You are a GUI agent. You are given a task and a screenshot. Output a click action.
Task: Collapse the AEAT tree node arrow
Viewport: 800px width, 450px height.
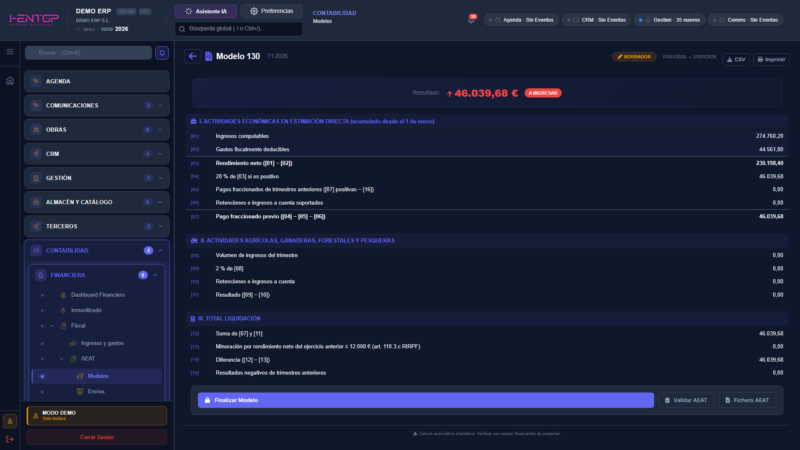pyautogui.click(x=62, y=359)
